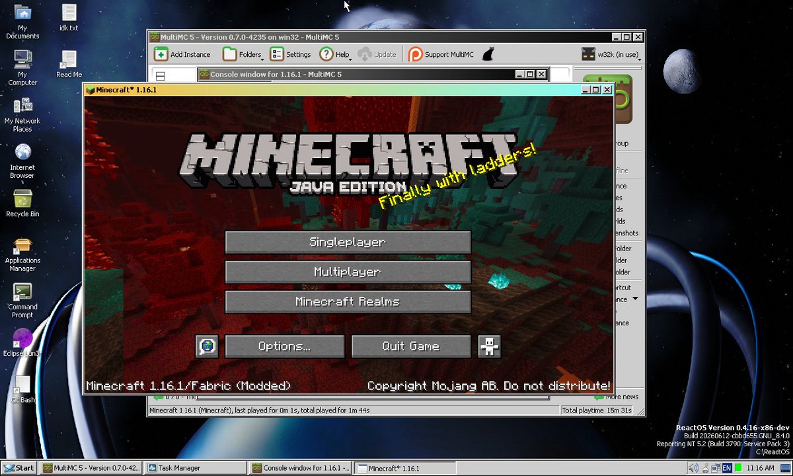Click the show desktop icon in tray
The width and height of the screenshot is (793, 476).
coord(784,468)
